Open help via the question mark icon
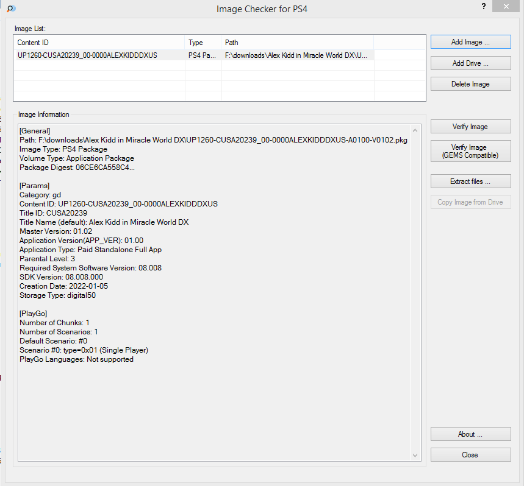The width and height of the screenshot is (524, 486). [x=484, y=6]
